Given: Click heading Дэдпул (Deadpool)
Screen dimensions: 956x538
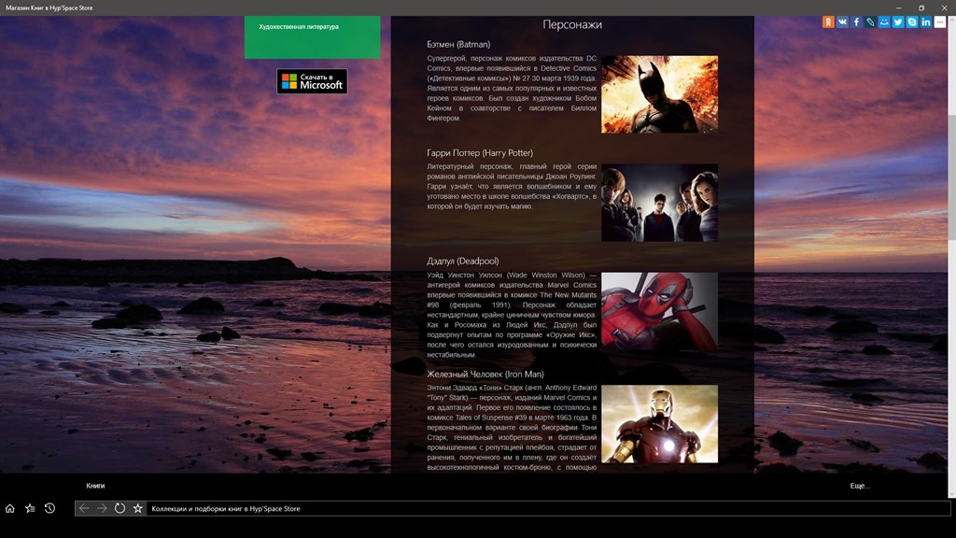Looking at the screenshot, I should (x=462, y=262).
